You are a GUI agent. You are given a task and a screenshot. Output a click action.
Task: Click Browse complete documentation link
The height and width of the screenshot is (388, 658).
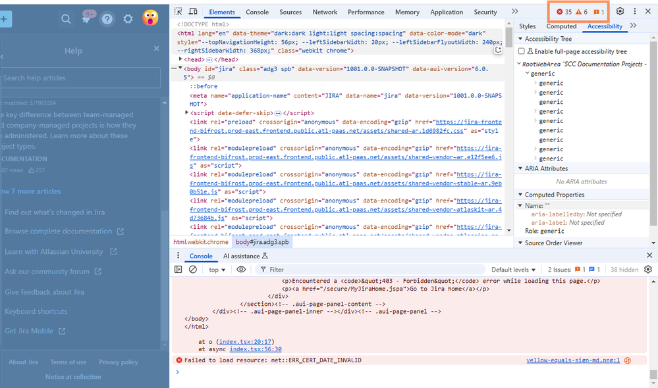pyautogui.click(x=59, y=231)
